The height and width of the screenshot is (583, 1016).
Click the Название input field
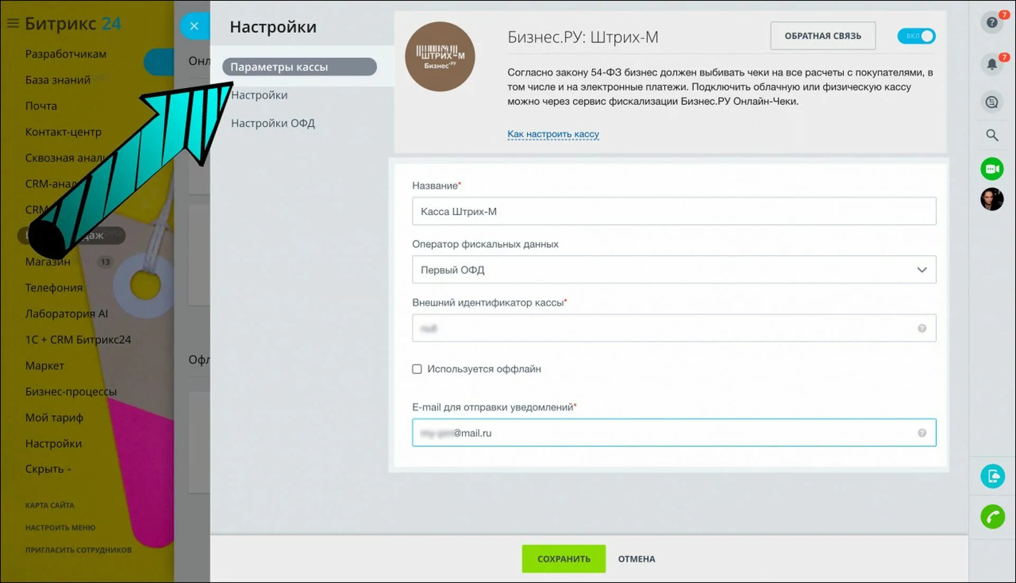(x=673, y=211)
